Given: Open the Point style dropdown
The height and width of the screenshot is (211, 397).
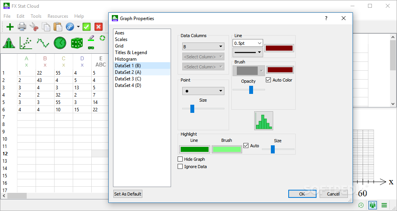Looking at the screenshot, I should coord(203,91).
